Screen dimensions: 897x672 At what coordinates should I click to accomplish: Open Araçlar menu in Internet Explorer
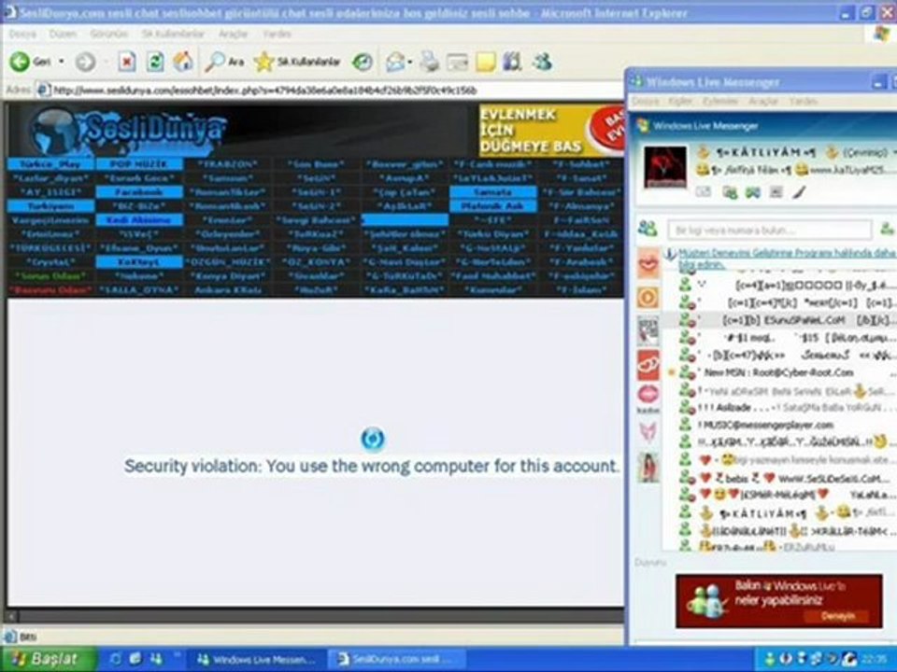click(233, 35)
